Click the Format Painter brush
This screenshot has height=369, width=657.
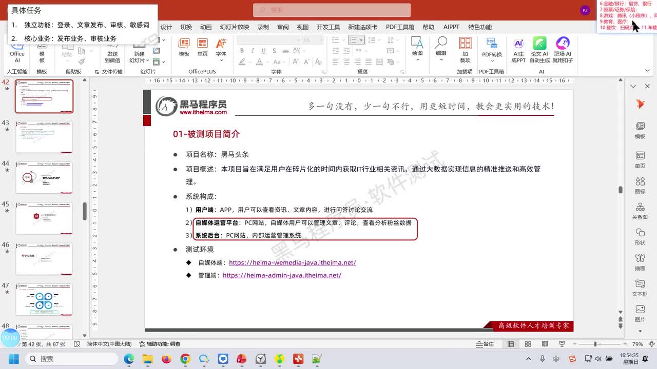(81, 61)
